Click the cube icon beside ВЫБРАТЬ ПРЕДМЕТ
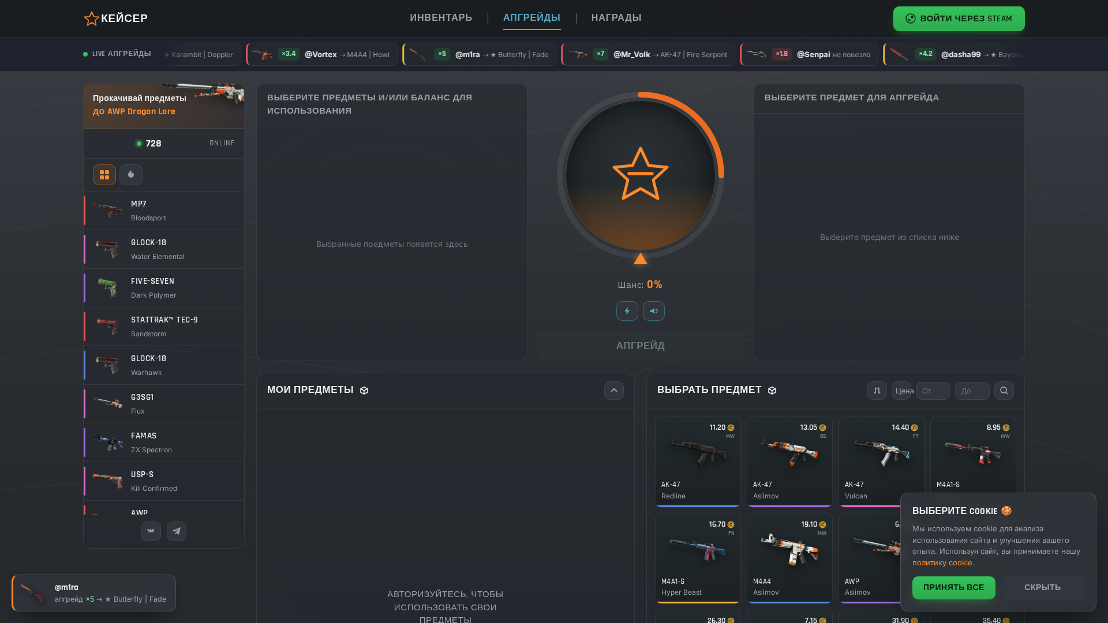This screenshot has width=1108, height=623. coord(772,391)
